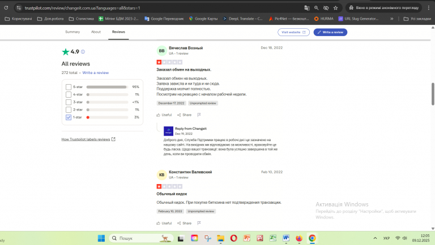The height and width of the screenshot is (245, 435).
Task: Switch to the About tab
Action: pos(96,32)
